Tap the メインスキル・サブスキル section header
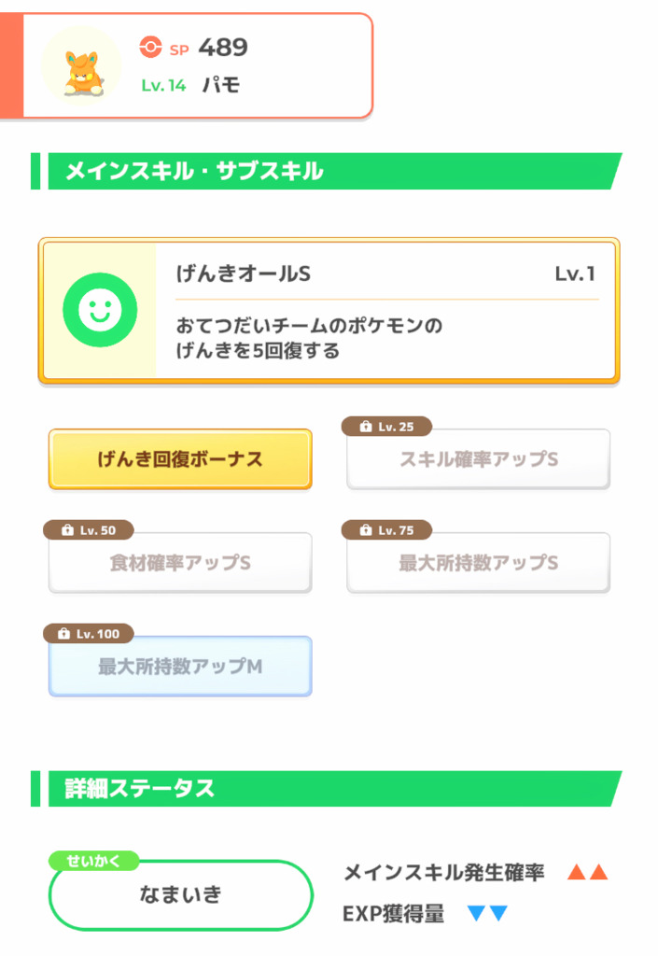658x956 pixels. tap(327, 172)
